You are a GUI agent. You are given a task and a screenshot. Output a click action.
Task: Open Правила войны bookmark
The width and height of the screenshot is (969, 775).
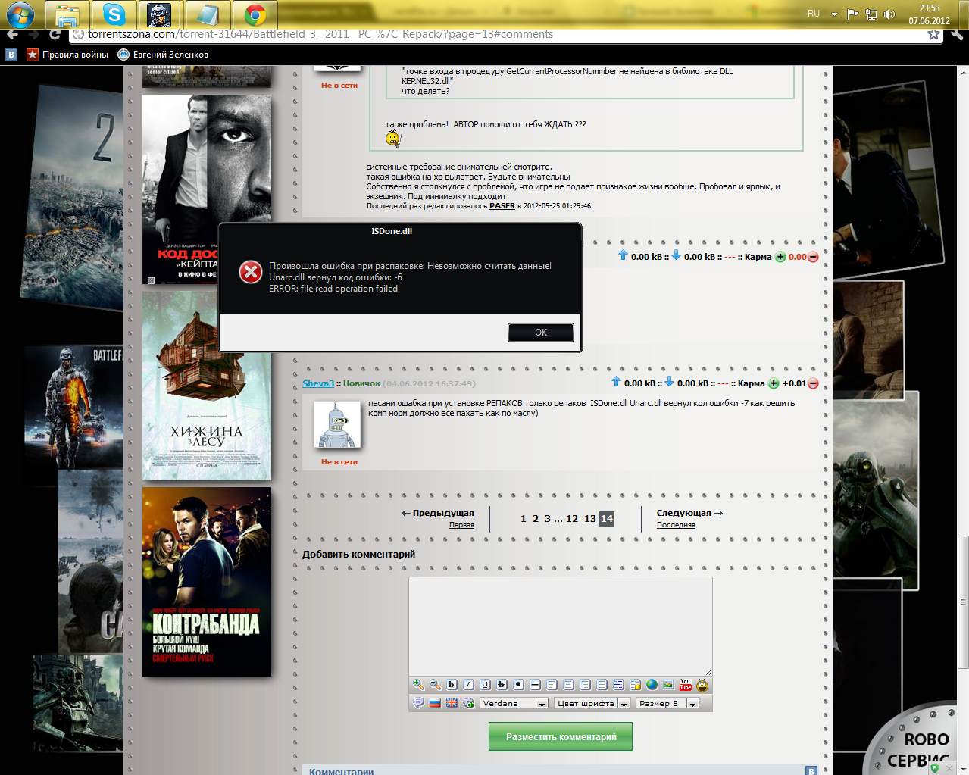point(67,55)
